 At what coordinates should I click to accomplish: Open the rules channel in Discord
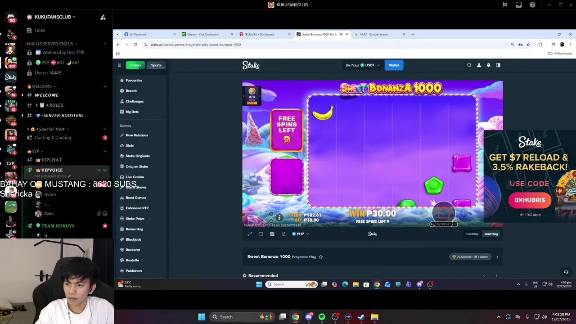click(x=40, y=30)
